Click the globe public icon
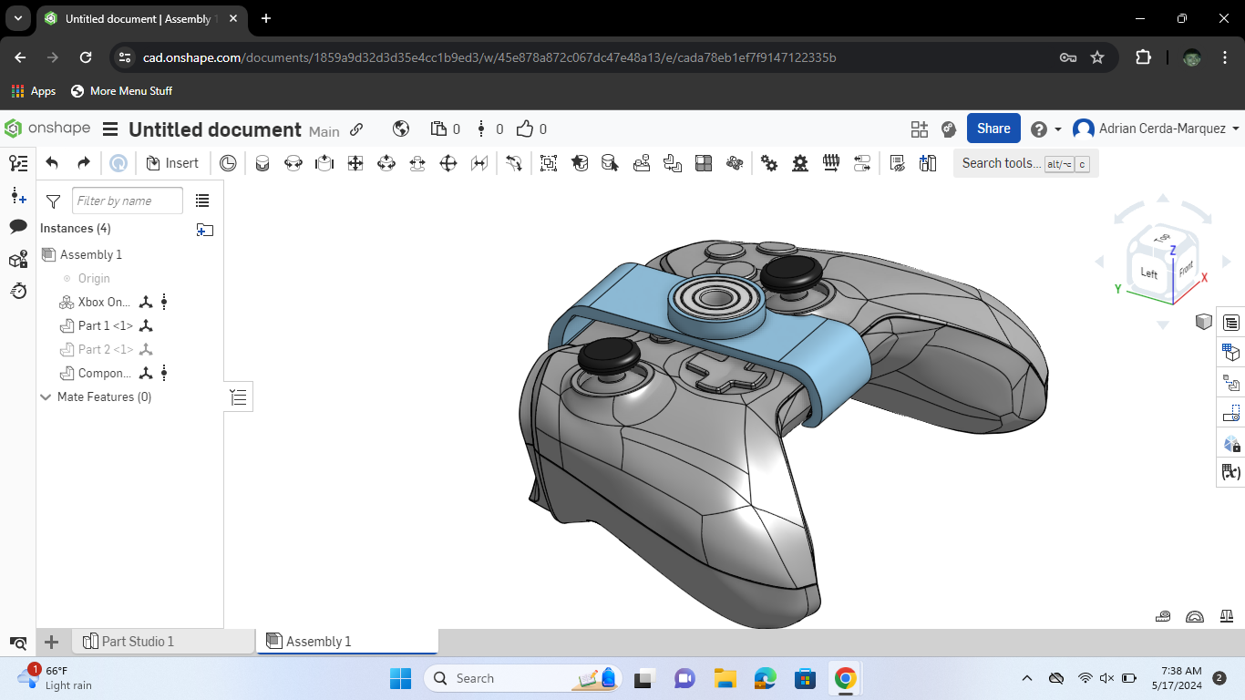The image size is (1245, 700). coord(400,129)
